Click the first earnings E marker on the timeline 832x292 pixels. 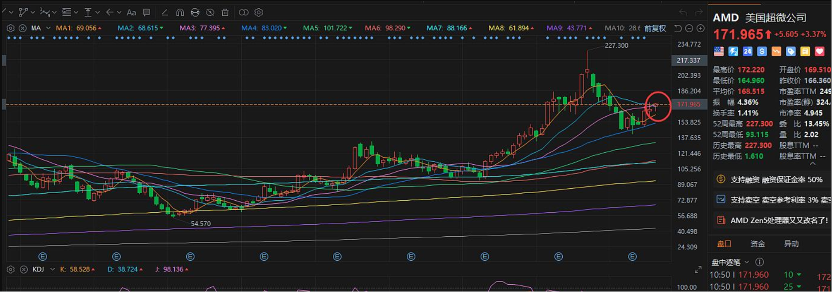pyautogui.click(x=43, y=257)
